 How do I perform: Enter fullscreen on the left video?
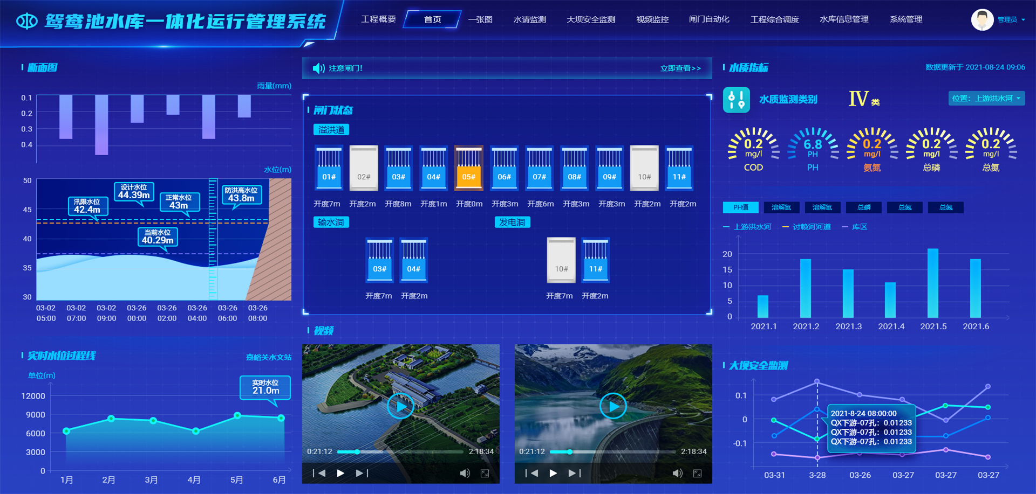tap(485, 474)
